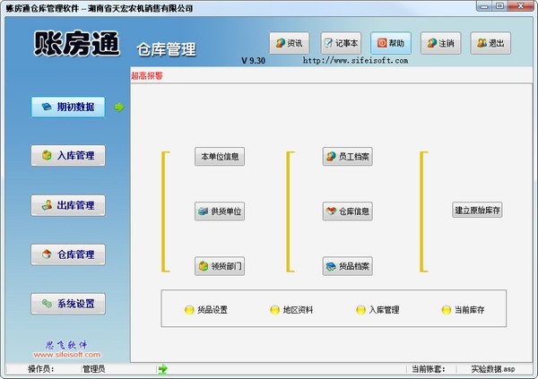Click the 本单位信息 button
This screenshot has width=538, height=379.
point(220,157)
